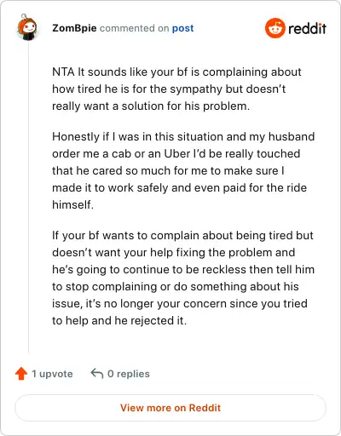
Task: Click the reply arrow icon
Action: pyautogui.click(x=97, y=374)
